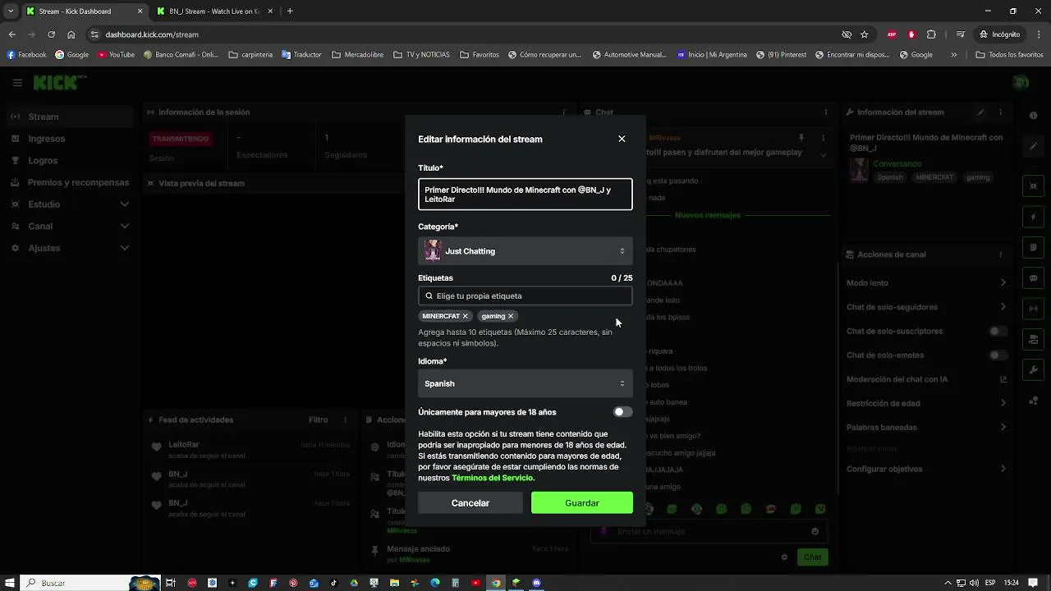This screenshot has width=1051, height=591.
Task: Click the Elige tu propia etiqueta field
Action: (x=525, y=295)
